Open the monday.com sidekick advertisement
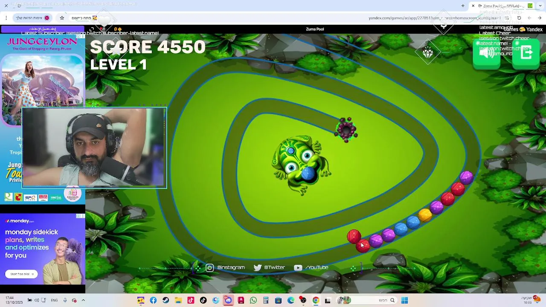Screen dimensions: 546x307 point(43,249)
